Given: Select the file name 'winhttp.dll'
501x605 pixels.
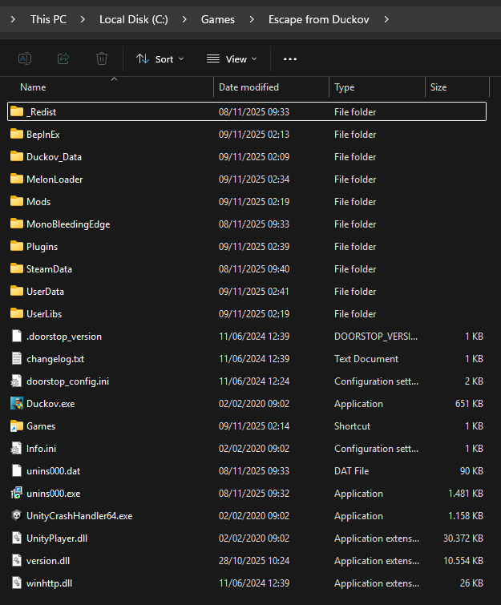Looking at the screenshot, I should coord(49,583).
